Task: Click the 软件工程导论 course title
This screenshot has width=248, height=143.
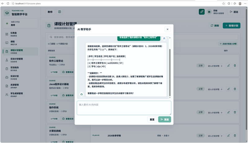Action: [56, 61]
